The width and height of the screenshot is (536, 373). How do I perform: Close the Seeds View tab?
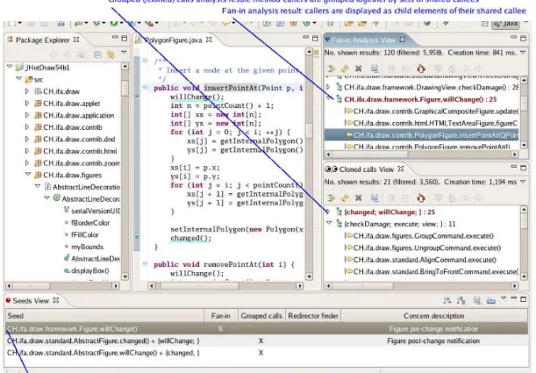coord(56,300)
